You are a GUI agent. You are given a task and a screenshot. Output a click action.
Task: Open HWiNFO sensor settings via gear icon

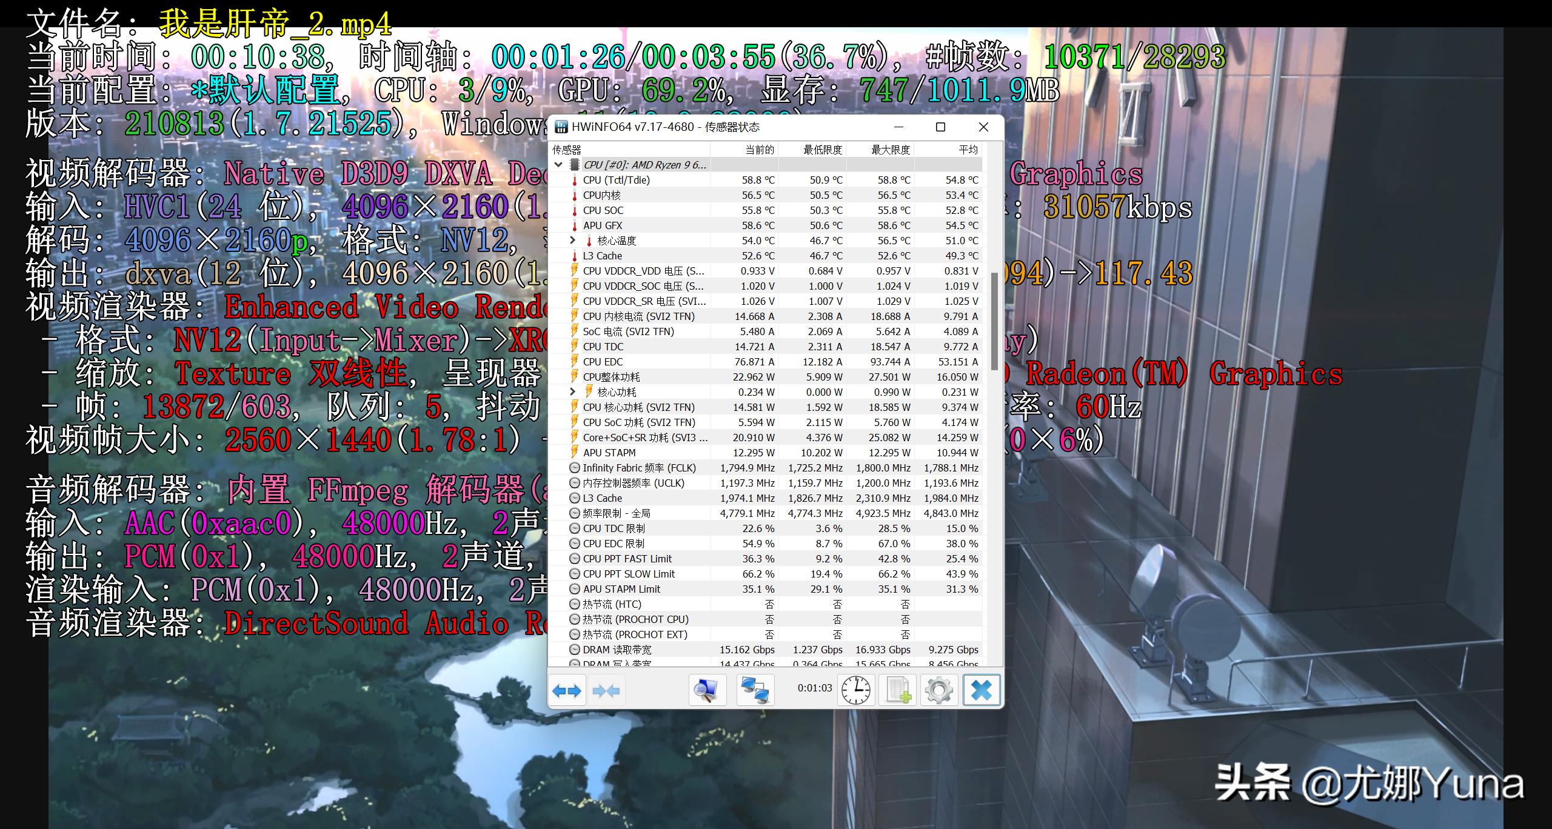point(938,690)
